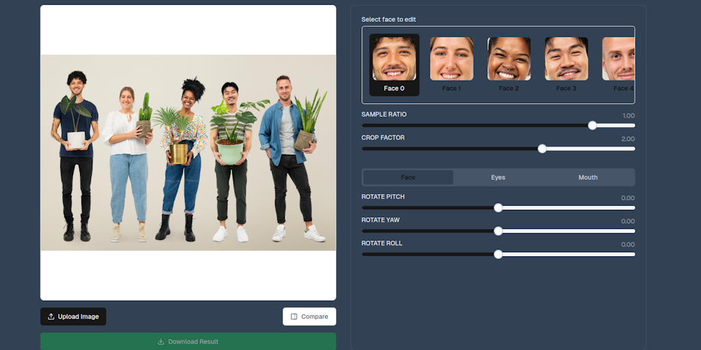This screenshot has height=350, width=701.
Task: Click the Rotate Pitch value 0.00
Action: [x=628, y=198]
